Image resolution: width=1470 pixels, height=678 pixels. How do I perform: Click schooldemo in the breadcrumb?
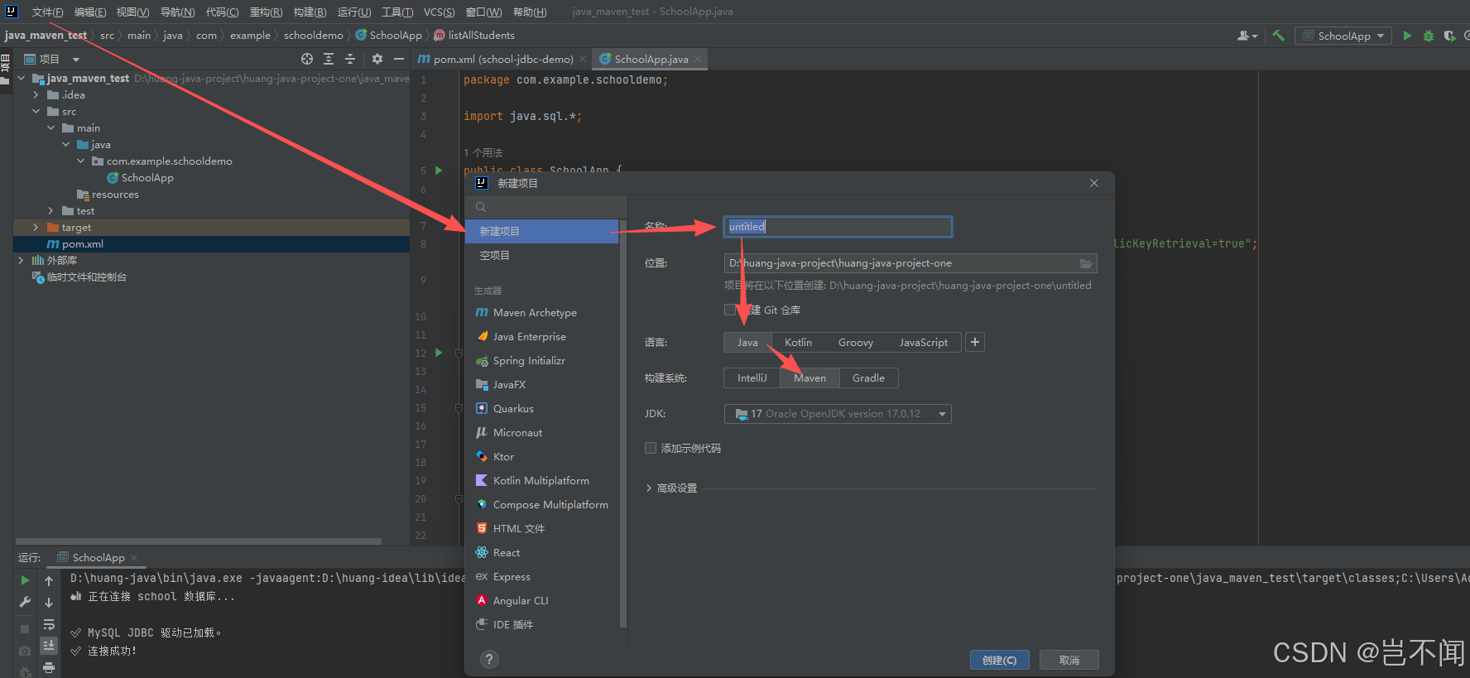click(x=313, y=36)
